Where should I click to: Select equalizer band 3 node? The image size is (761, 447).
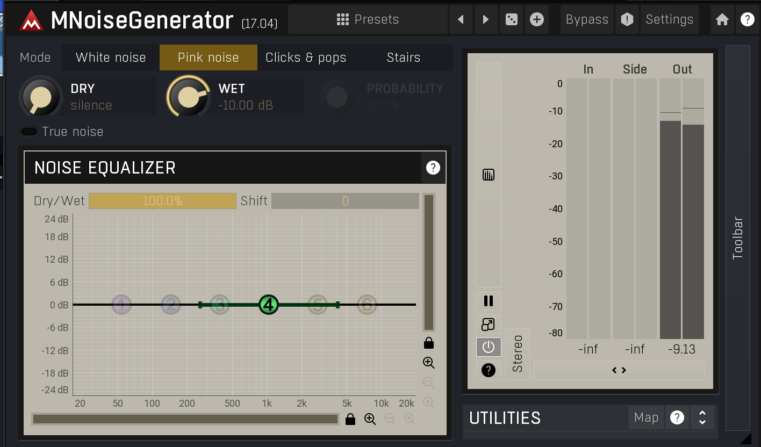(x=220, y=305)
